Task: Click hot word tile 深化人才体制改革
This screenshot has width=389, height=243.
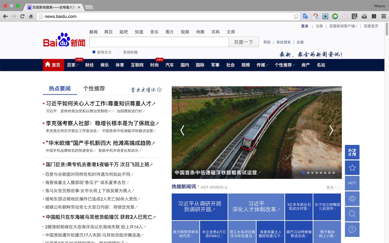Action: coord(256,207)
